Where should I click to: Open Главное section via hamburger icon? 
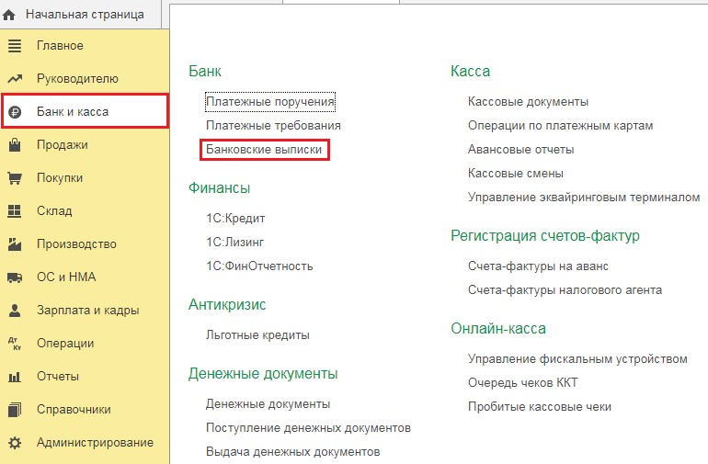point(15,46)
